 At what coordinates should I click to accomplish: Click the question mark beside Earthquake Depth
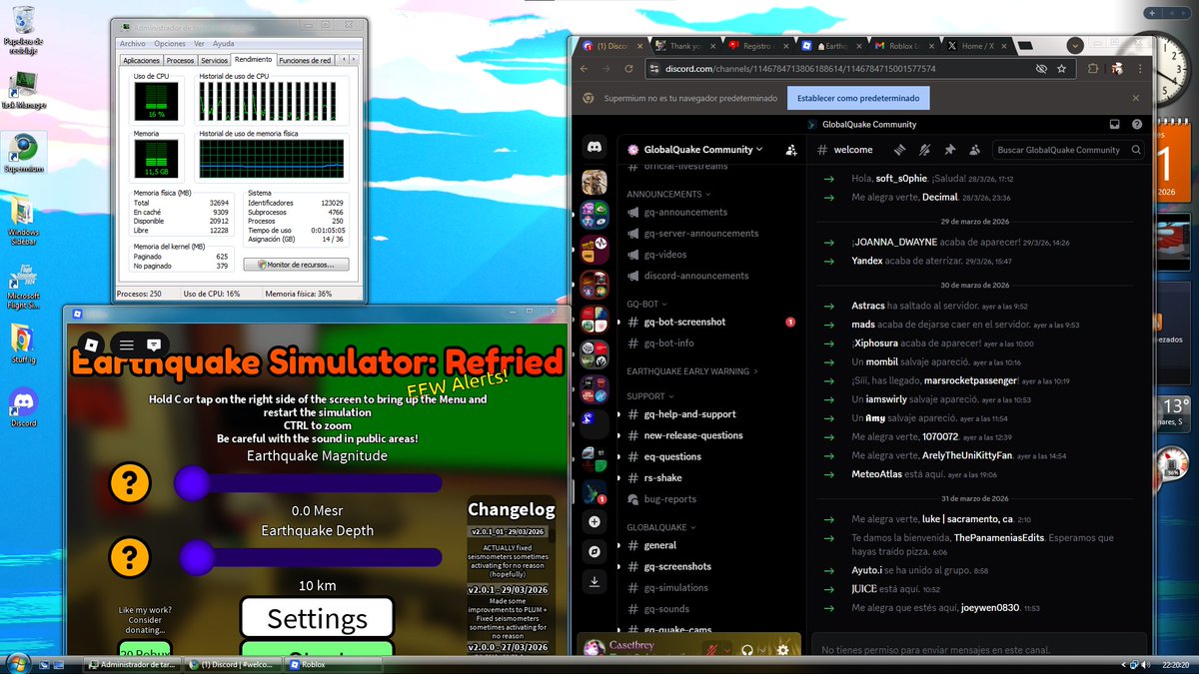point(130,557)
